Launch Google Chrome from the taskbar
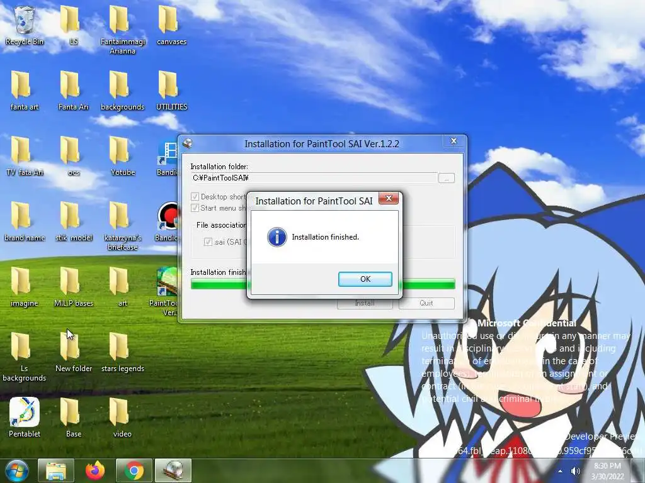This screenshot has width=645, height=483. (134, 470)
